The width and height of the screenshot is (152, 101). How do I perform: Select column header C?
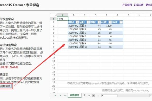[x=85, y=15]
